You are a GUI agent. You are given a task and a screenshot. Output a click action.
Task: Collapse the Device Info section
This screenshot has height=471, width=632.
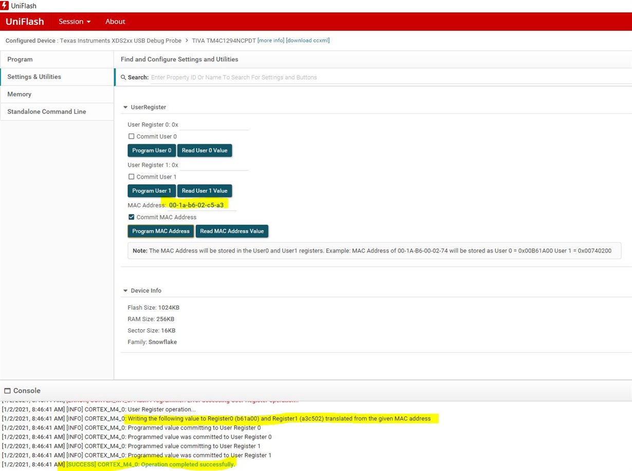coord(125,291)
